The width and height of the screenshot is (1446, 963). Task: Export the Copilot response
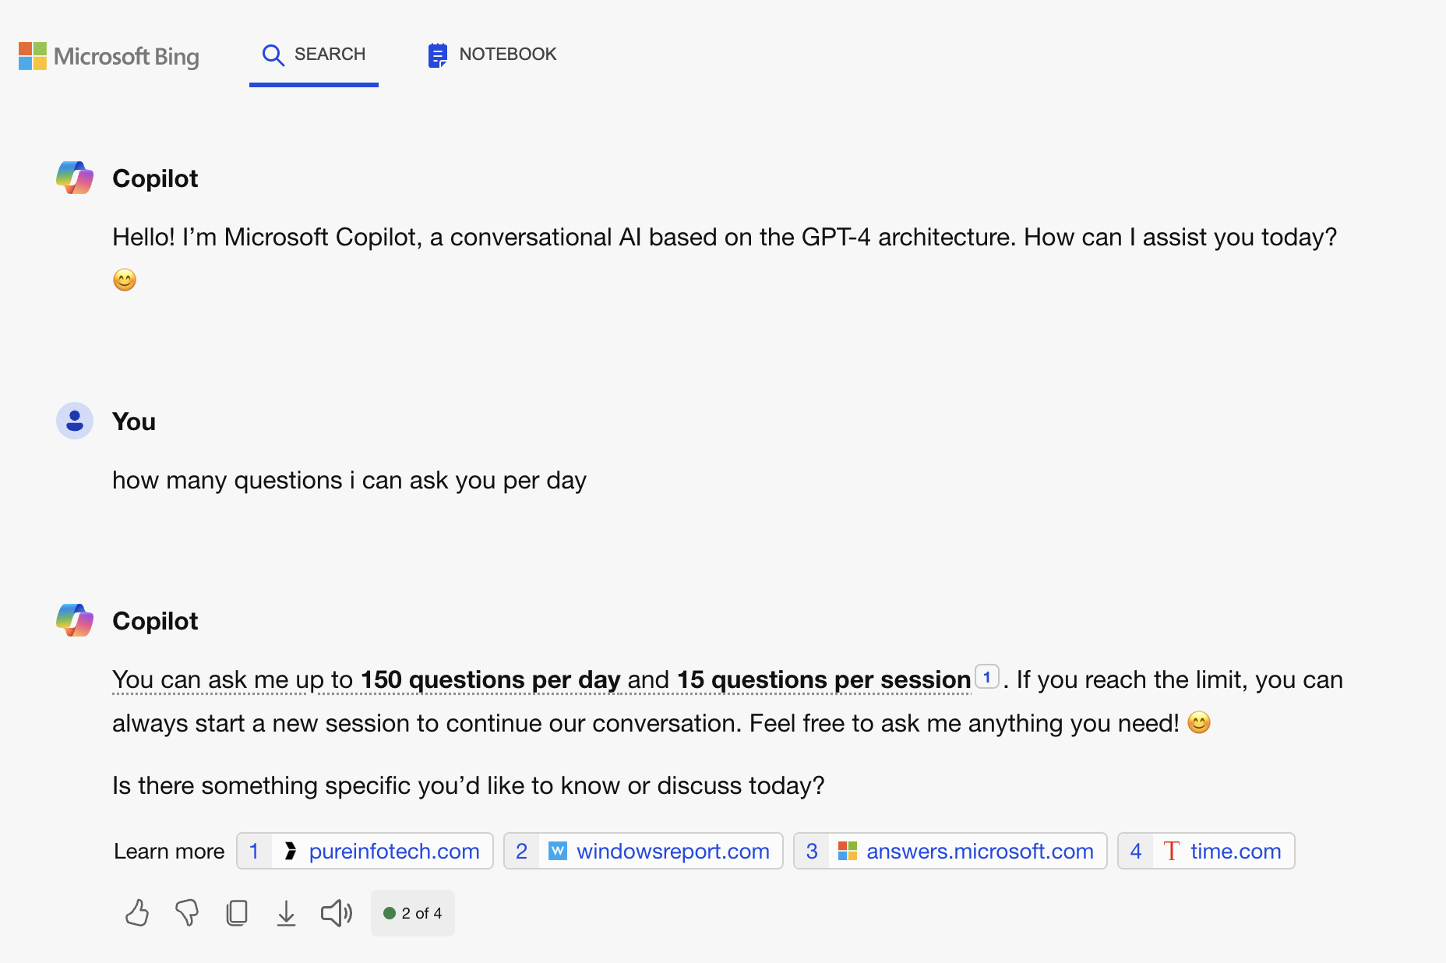point(286,912)
